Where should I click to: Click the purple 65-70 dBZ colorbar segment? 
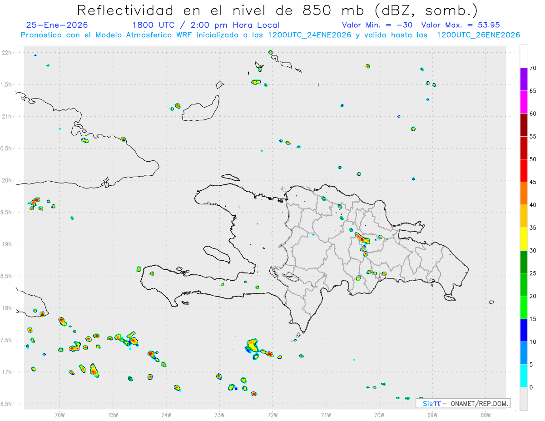[x=524, y=79]
